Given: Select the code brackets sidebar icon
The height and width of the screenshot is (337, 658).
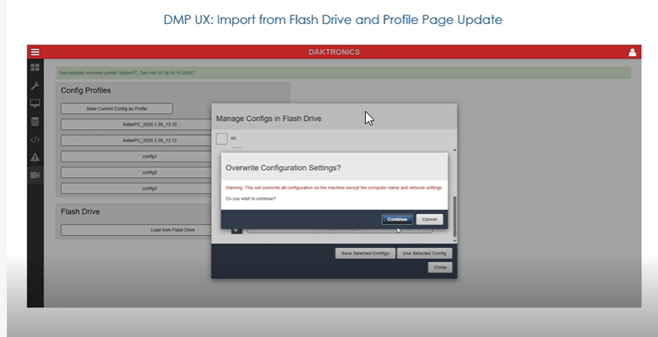Looking at the screenshot, I should tap(35, 139).
